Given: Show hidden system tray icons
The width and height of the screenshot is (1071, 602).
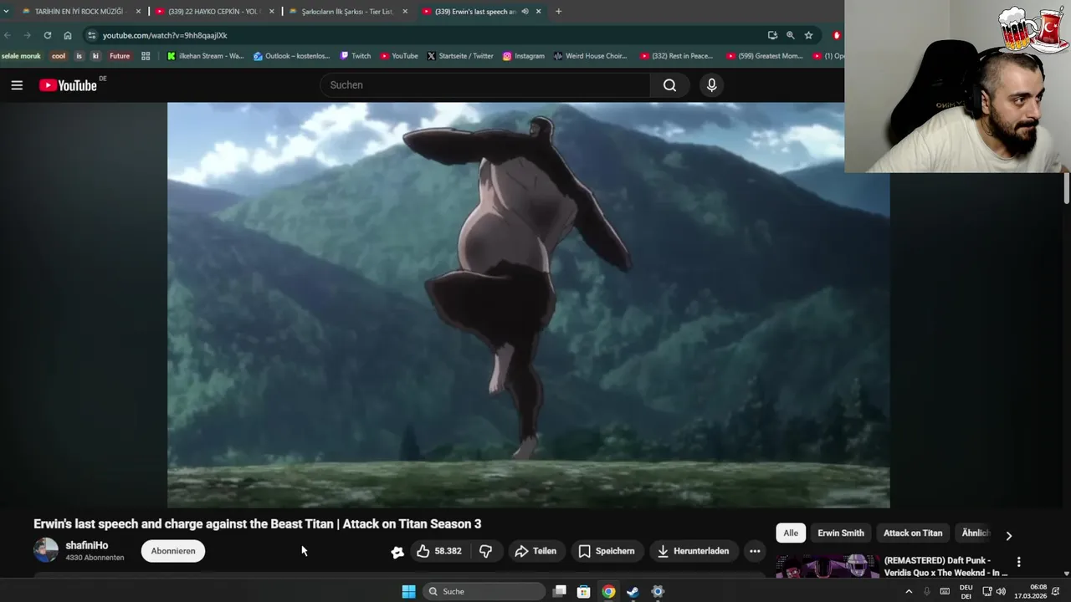Looking at the screenshot, I should coord(909,591).
